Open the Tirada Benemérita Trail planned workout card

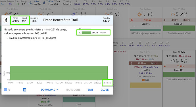179,28
